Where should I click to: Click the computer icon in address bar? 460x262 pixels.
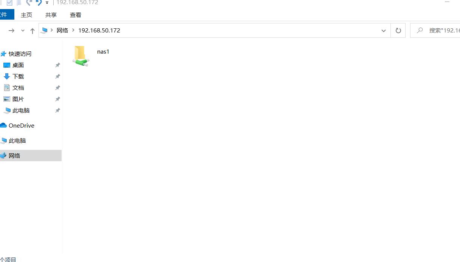click(45, 31)
